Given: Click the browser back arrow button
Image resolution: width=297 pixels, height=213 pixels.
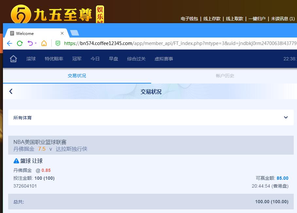Looking at the screenshot, I should [x=9, y=43].
